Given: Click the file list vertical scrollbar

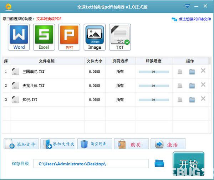Looking at the screenshot, I should 210,95.
